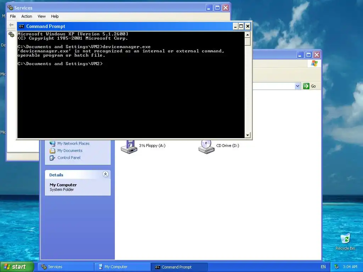Image resolution: width=363 pixels, height=272 pixels.
Task: Minimize the My Computer window
Action: pos(300,55)
